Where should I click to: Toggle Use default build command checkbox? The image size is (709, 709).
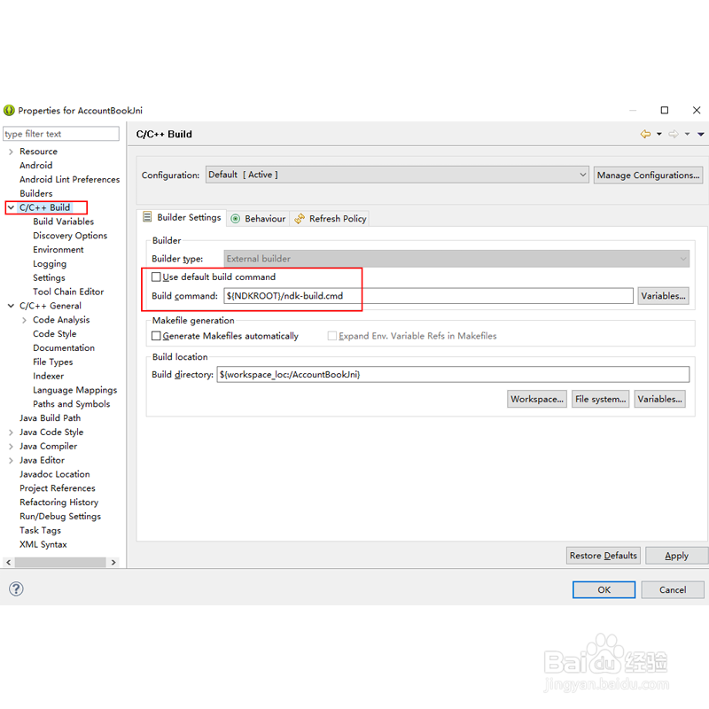pyautogui.click(x=156, y=277)
